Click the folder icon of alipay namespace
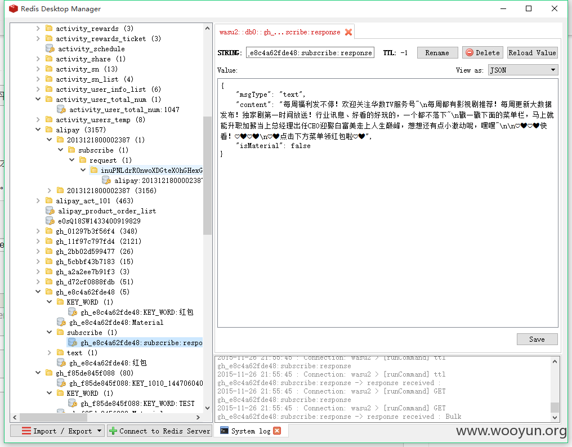Screen dimensions: 572x447 point(49,129)
